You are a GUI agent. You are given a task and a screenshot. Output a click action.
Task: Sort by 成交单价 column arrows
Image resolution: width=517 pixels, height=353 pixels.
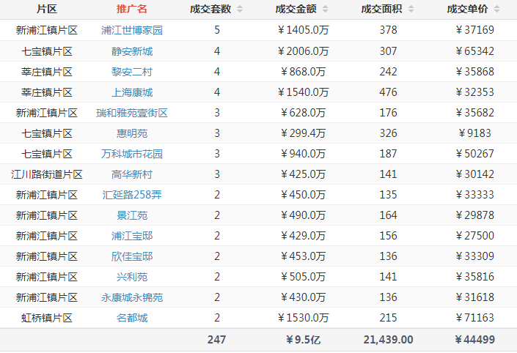[497, 10]
